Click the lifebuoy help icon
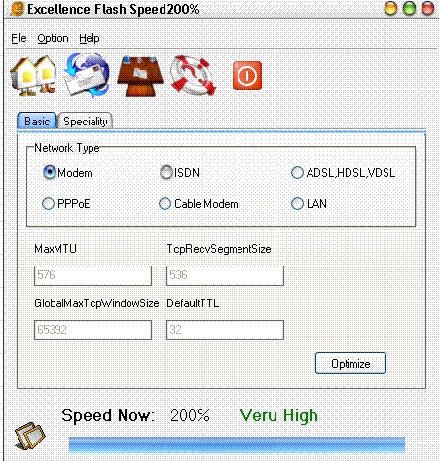The image size is (440, 461). click(x=194, y=76)
